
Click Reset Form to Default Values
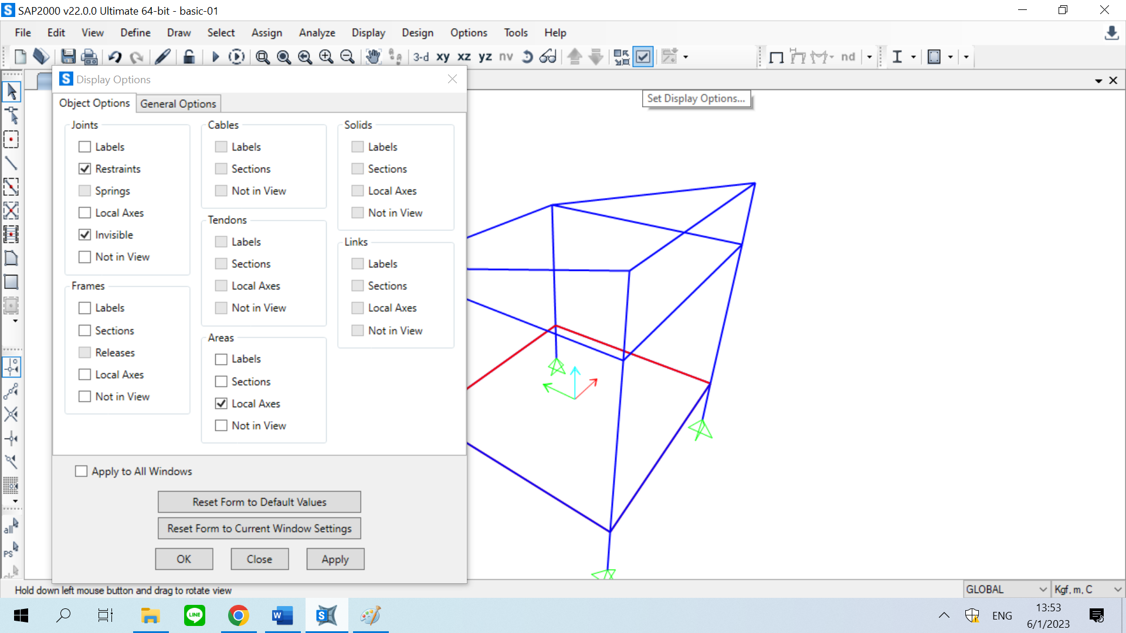(x=259, y=502)
